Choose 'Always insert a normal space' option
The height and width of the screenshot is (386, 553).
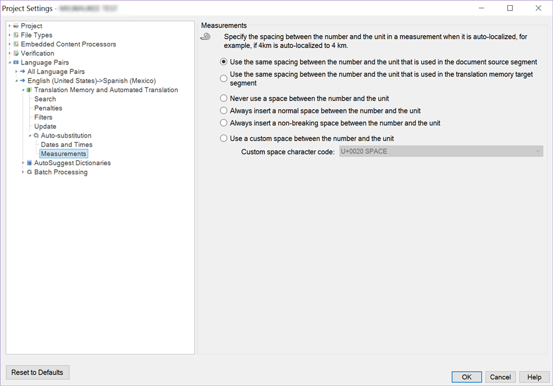coord(224,110)
